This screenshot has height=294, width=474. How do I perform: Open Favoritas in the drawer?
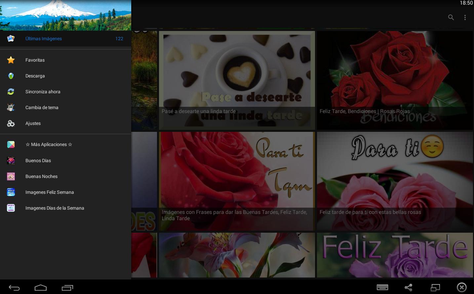coord(65,60)
